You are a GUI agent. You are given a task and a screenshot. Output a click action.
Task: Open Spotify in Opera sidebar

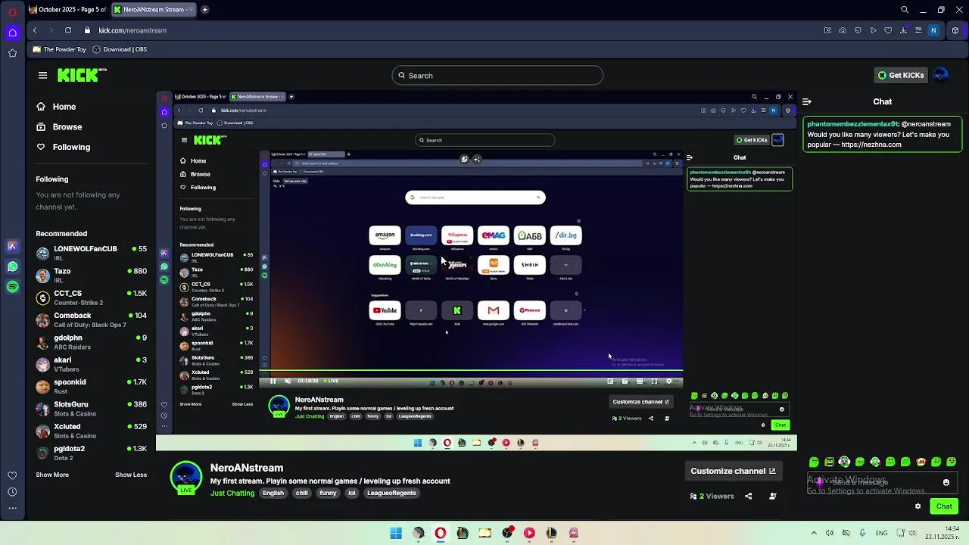click(12, 287)
